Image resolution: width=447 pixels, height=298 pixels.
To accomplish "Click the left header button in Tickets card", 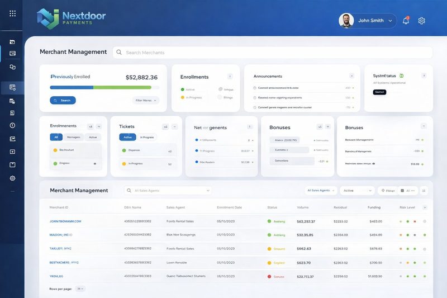I will tap(165, 126).
